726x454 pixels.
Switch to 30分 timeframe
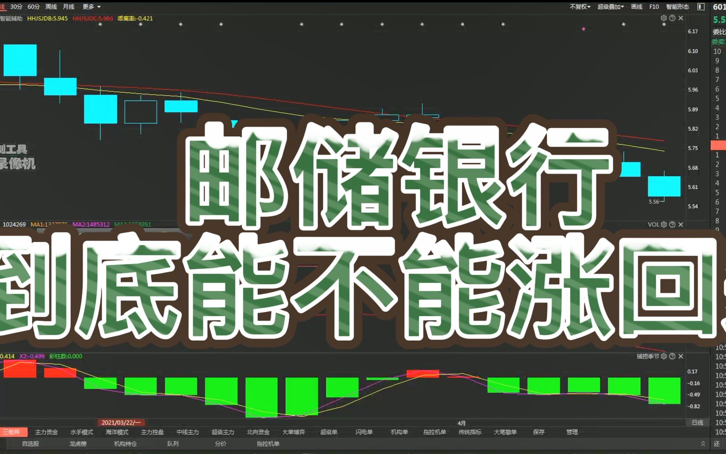(x=16, y=7)
